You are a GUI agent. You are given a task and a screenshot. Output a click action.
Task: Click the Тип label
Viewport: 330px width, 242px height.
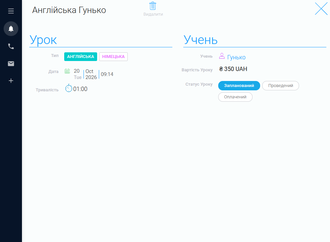[x=55, y=56]
